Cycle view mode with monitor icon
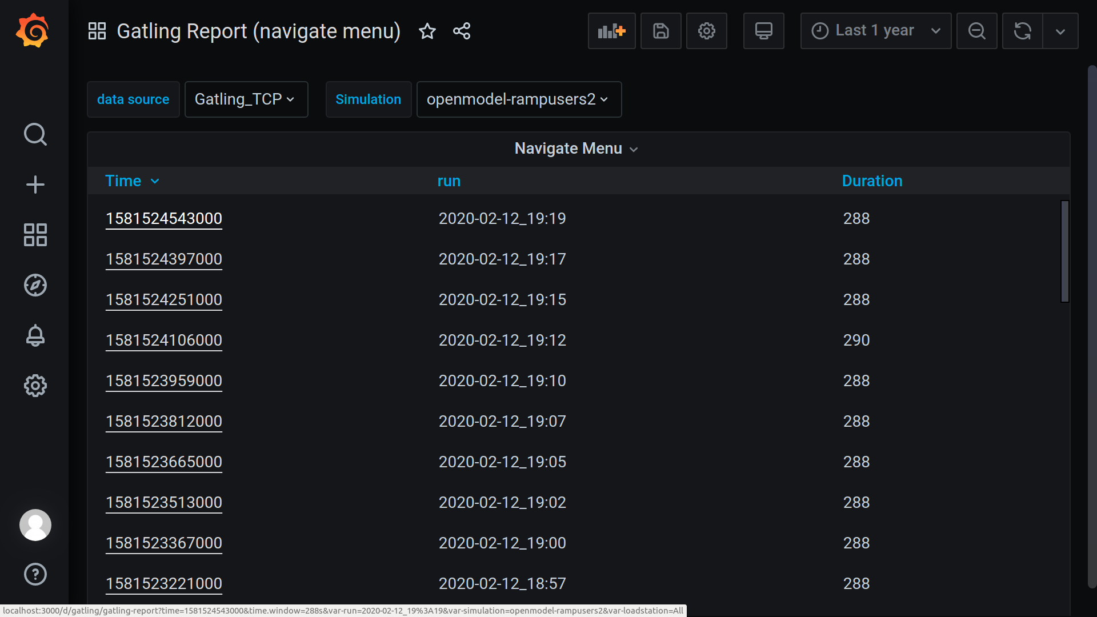The image size is (1097, 617). 763,31
